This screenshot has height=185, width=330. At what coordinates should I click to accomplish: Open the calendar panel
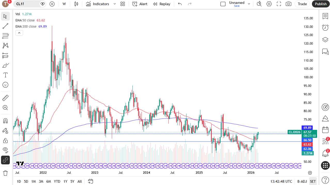[325, 130]
